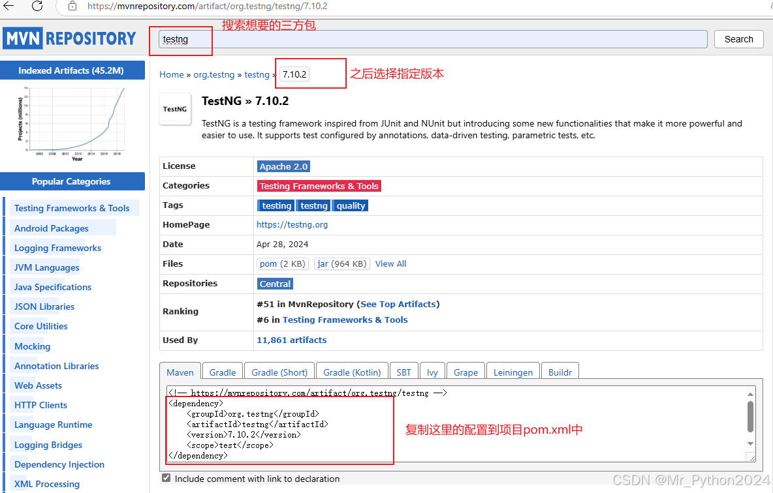Open Java Specifications category
Viewport: 773px width, 493px height.
53,287
